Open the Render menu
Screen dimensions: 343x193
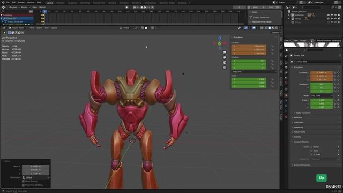(x=21, y=2)
